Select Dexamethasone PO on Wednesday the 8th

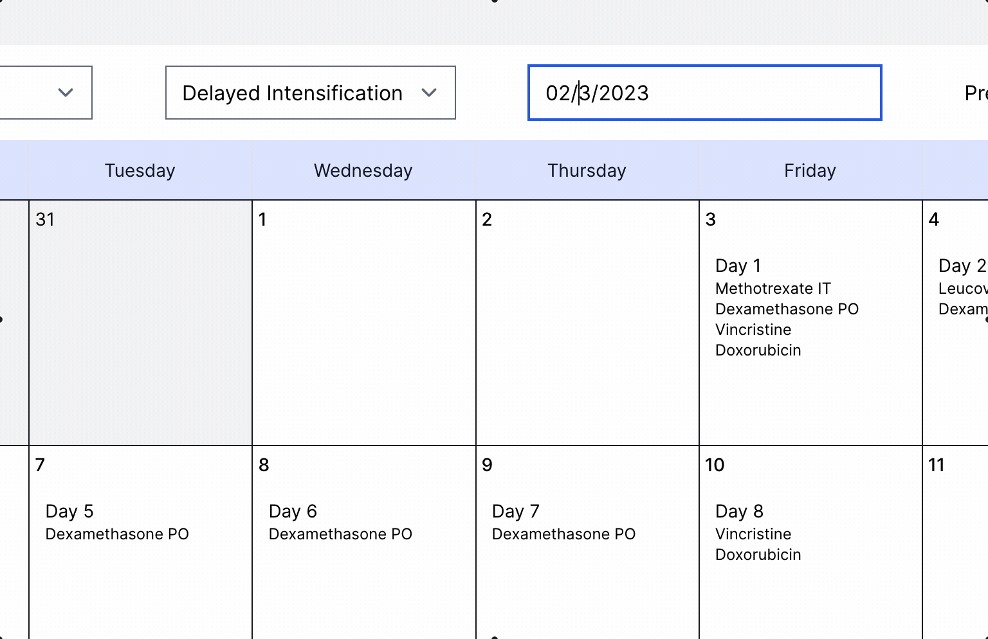coord(340,534)
